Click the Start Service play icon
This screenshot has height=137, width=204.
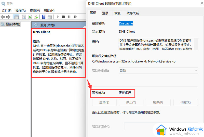tap(58, 17)
